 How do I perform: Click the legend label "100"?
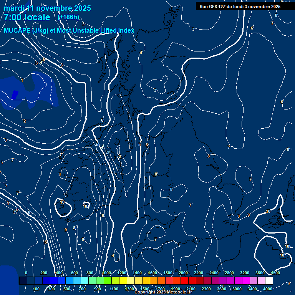(36, 289)
